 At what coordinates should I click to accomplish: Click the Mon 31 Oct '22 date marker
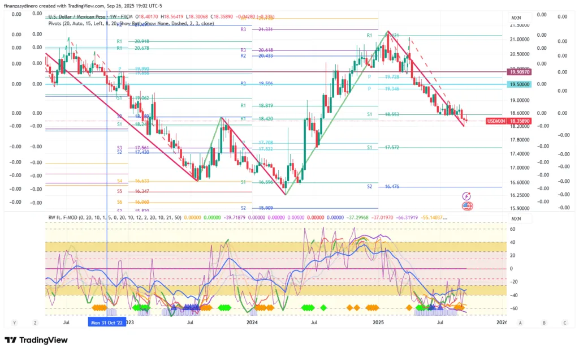(x=107, y=323)
